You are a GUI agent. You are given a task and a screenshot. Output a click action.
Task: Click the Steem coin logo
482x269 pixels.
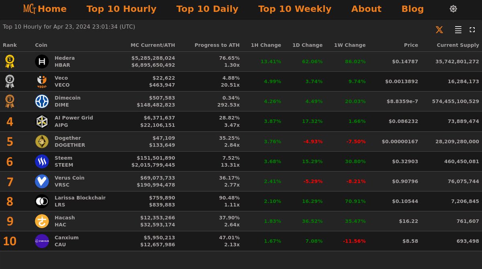click(42, 161)
